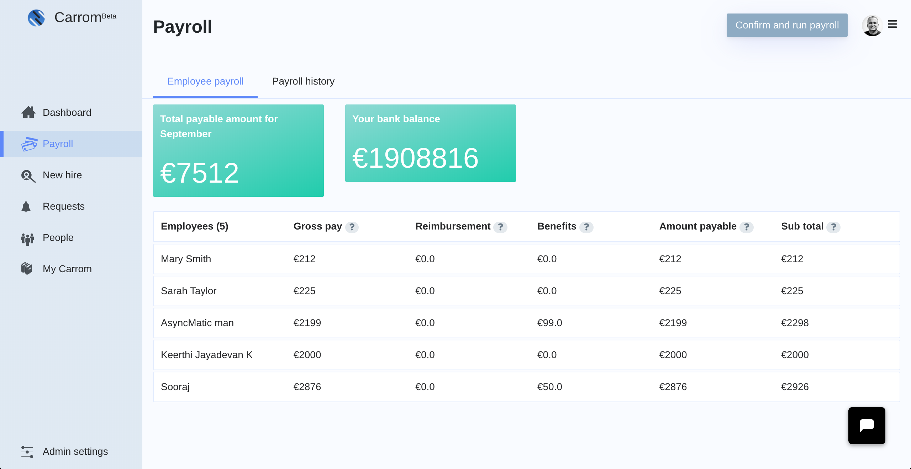Viewport: 911px width, 469px height.
Task: Click the user profile avatar
Action: [872, 26]
